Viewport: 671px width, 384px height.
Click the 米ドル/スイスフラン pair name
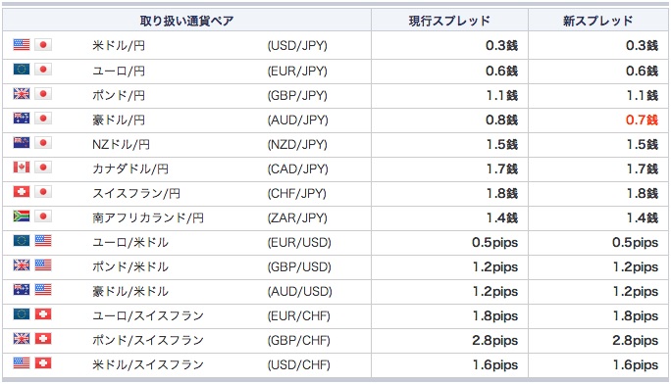coord(148,364)
